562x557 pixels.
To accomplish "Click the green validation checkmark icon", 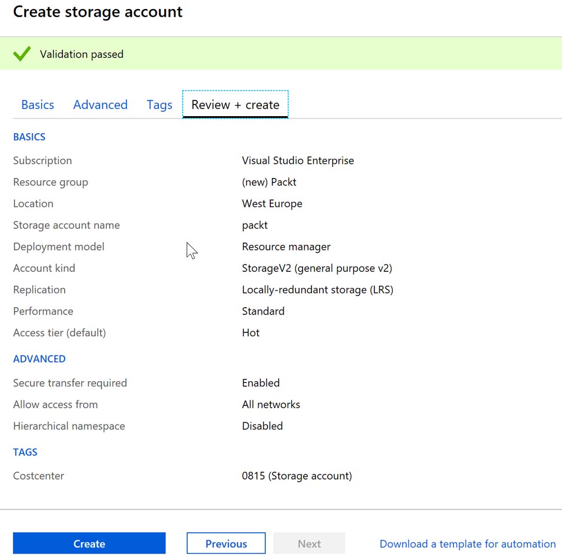I will tap(22, 54).
